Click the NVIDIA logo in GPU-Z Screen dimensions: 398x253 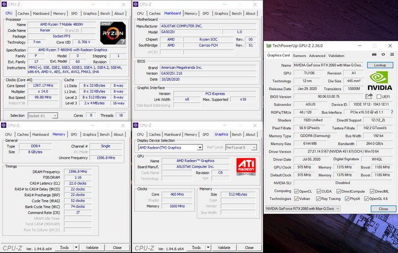(x=380, y=81)
